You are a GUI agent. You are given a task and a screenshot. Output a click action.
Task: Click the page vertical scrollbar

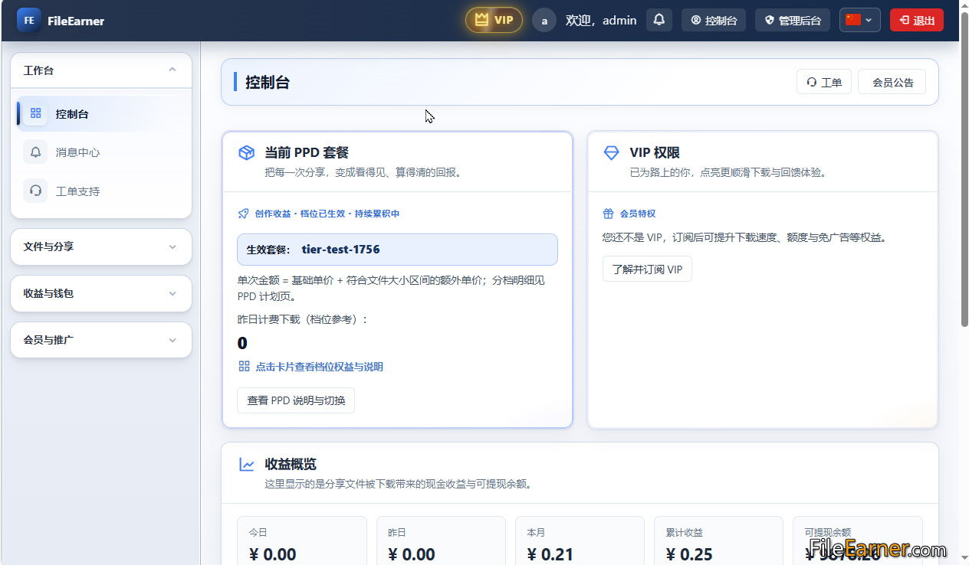click(964, 184)
